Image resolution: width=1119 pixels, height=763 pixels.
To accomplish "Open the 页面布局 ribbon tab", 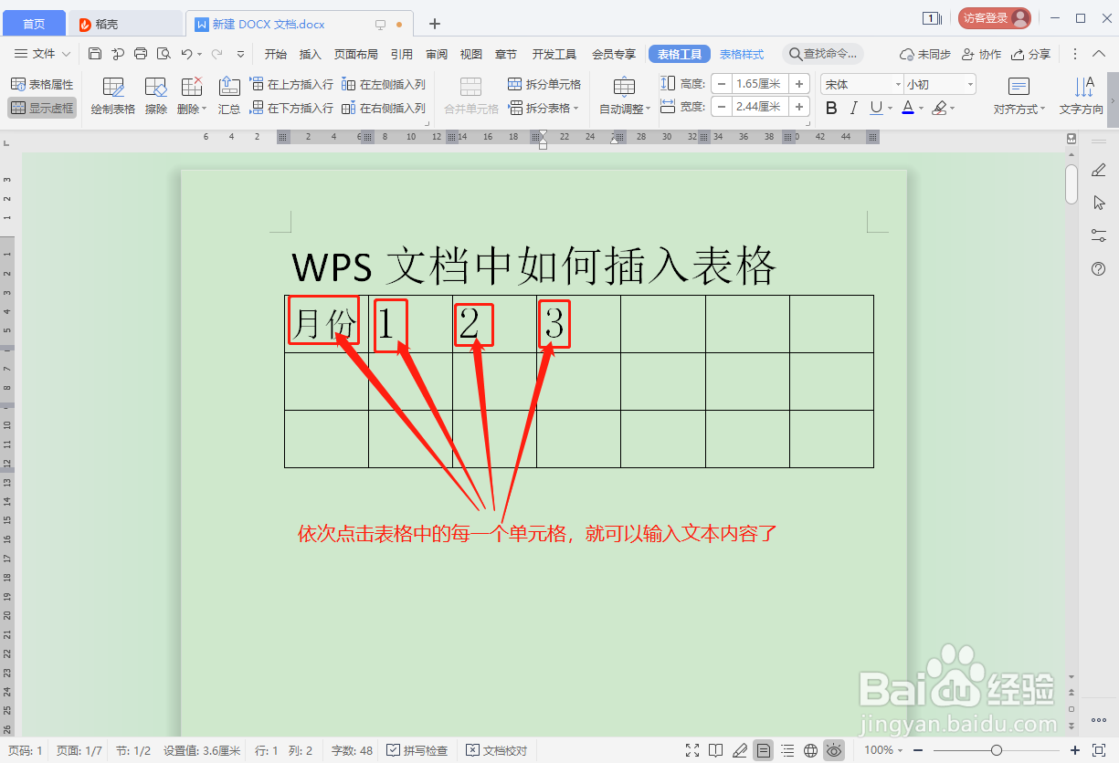I will point(355,55).
